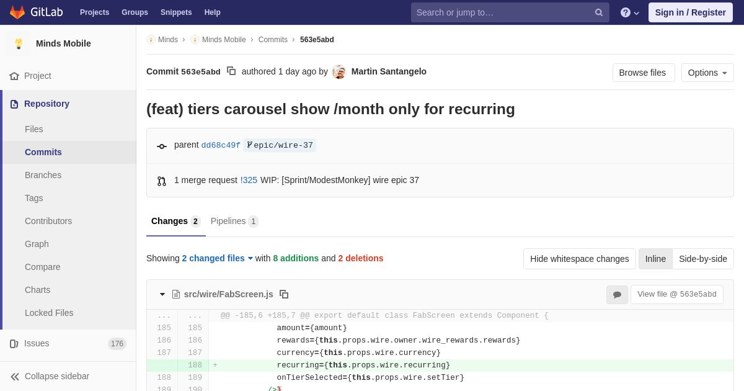Click the Minds Mobile project avatar
The height and width of the screenshot is (391, 744).
tap(19, 43)
